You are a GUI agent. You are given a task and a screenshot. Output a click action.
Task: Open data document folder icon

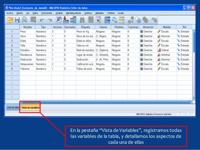10,20
